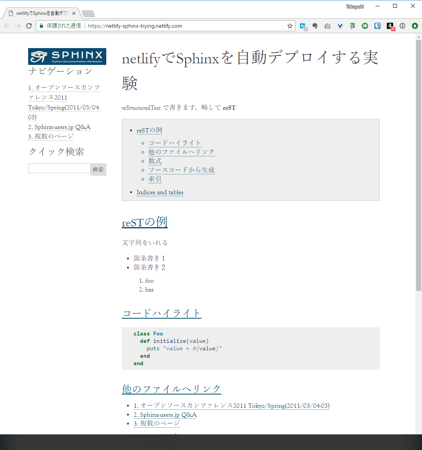
Task: Click the Hatena Bookmark extension icon
Action: coord(303,26)
